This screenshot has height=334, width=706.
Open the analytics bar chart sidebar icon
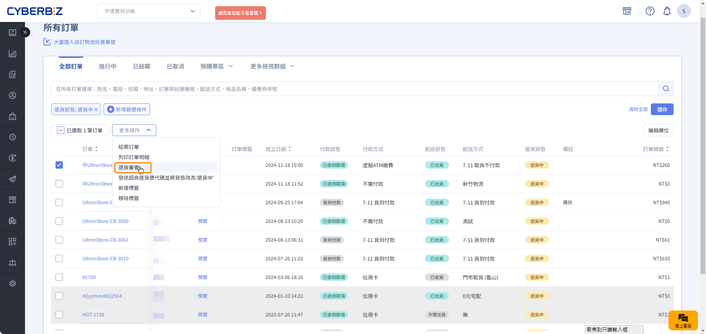(x=13, y=54)
